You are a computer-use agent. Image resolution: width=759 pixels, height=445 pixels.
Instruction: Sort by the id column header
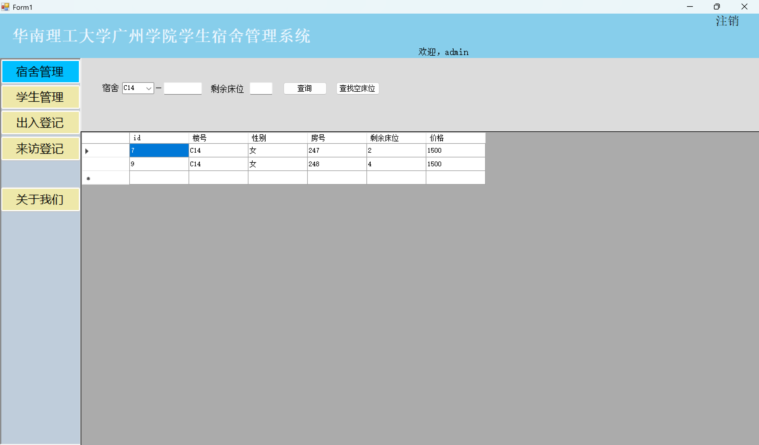coord(159,138)
